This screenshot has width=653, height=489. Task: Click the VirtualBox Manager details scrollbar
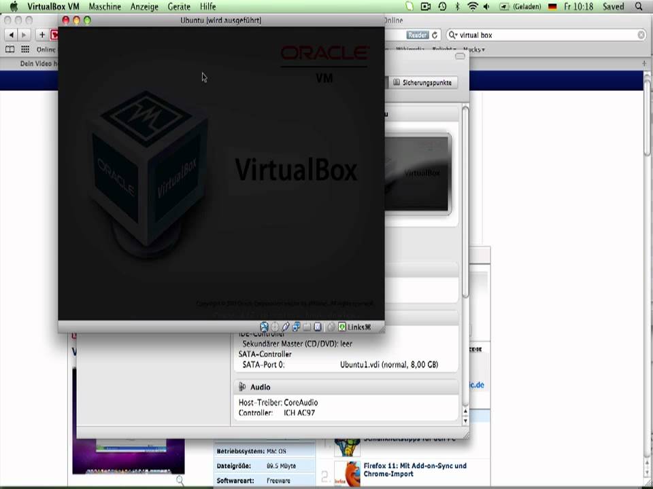(465, 202)
